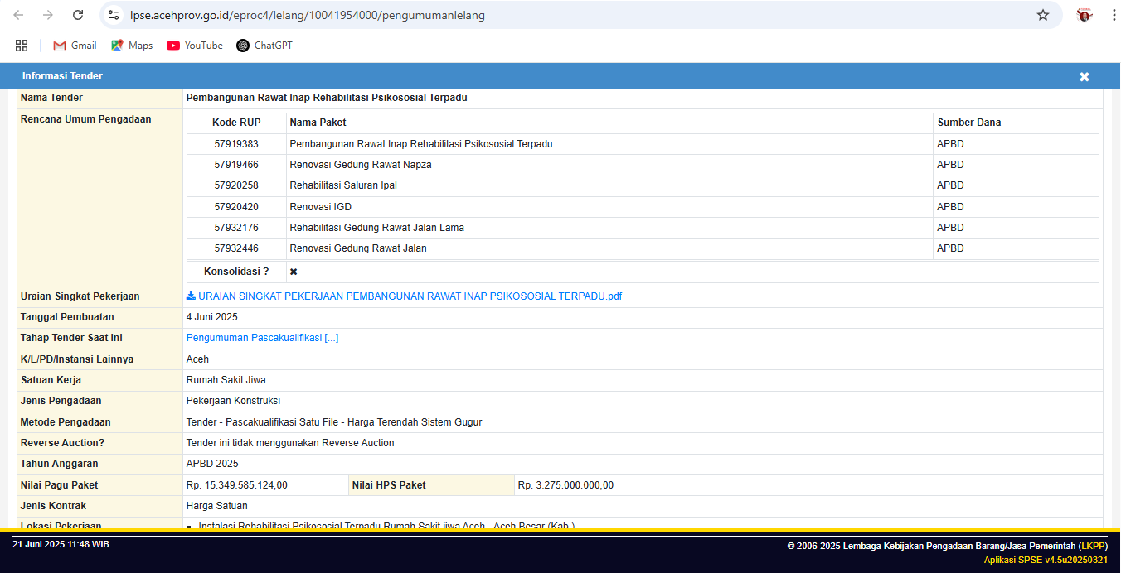The width and height of the screenshot is (1121, 573).
Task: Select the Renovasi IGD package row
Action: [320, 207]
